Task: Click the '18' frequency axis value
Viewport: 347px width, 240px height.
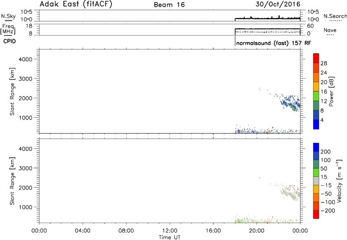Action: click(29, 26)
